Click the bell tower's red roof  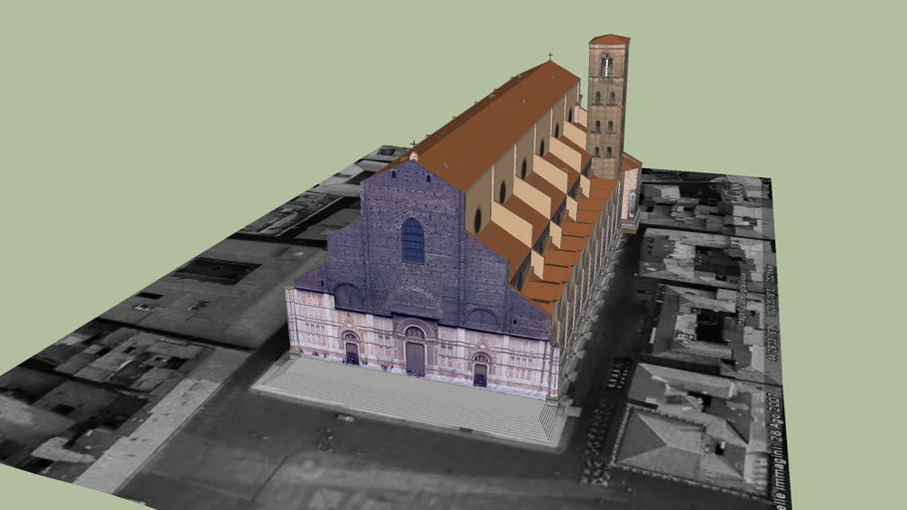(x=608, y=40)
